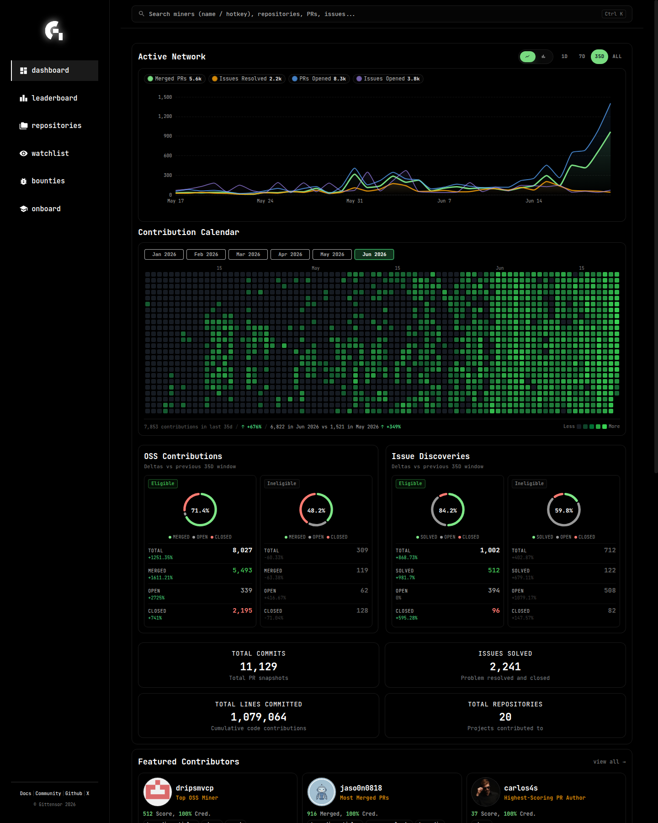Viewport: 658px width, 823px height.
Task: Click the search miners and repositories field
Action: (382, 14)
